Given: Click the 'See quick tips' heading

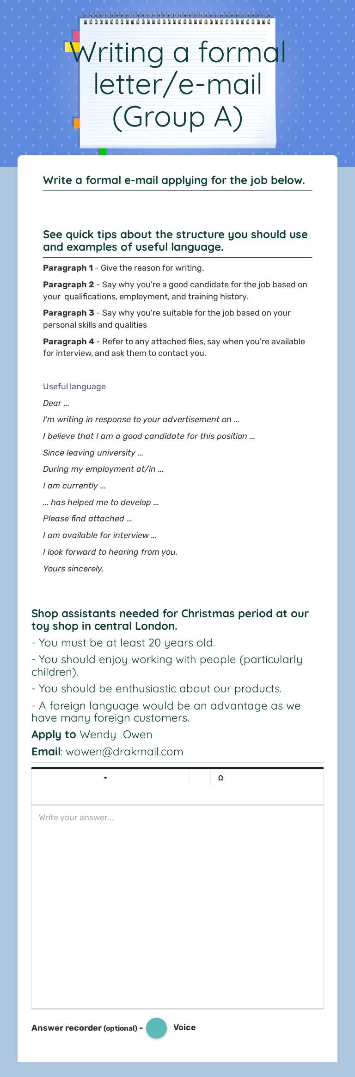Looking at the screenshot, I should [x=175, y=241].
